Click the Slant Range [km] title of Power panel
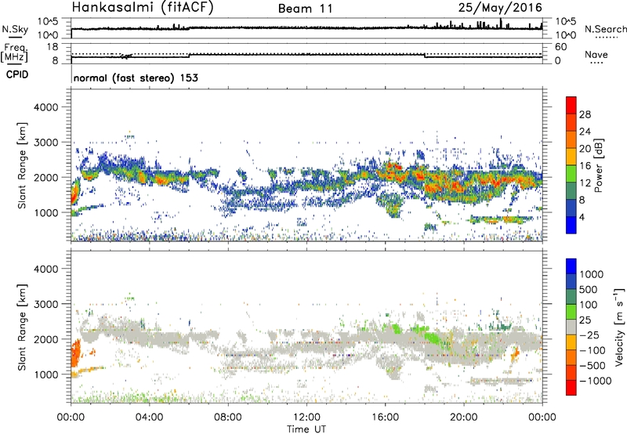The height and width of the screenshot is (434, 627). [x=22, y=165]
